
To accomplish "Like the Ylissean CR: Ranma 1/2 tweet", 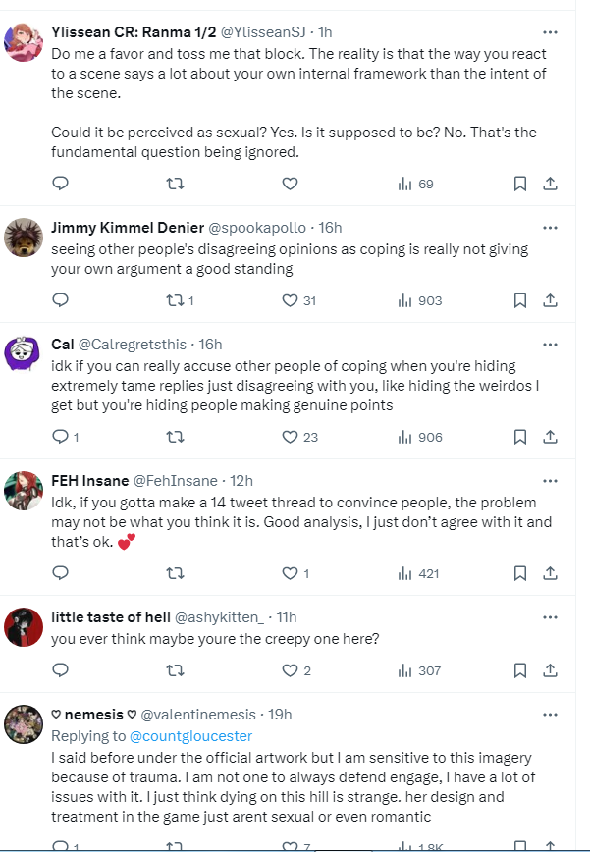I will 290,184.
